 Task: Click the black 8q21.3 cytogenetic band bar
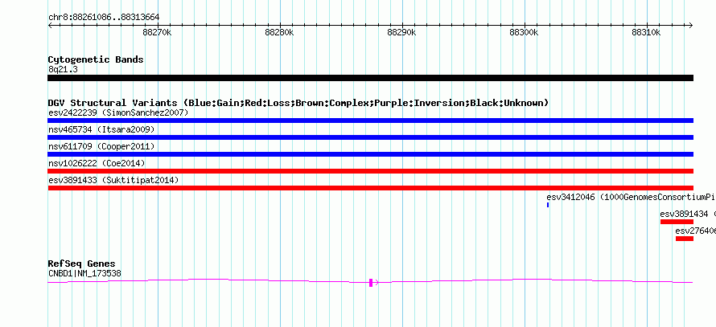[370, 78]
